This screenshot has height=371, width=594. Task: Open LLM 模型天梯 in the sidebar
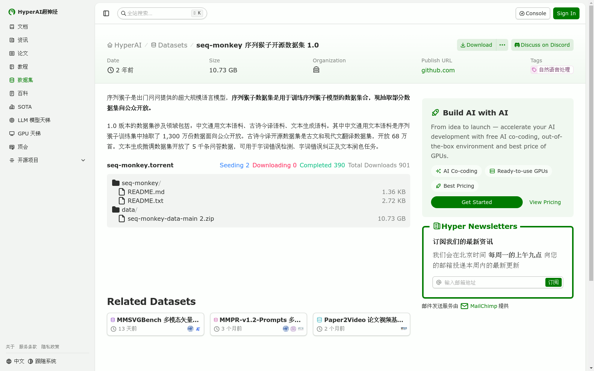point(47,120)
